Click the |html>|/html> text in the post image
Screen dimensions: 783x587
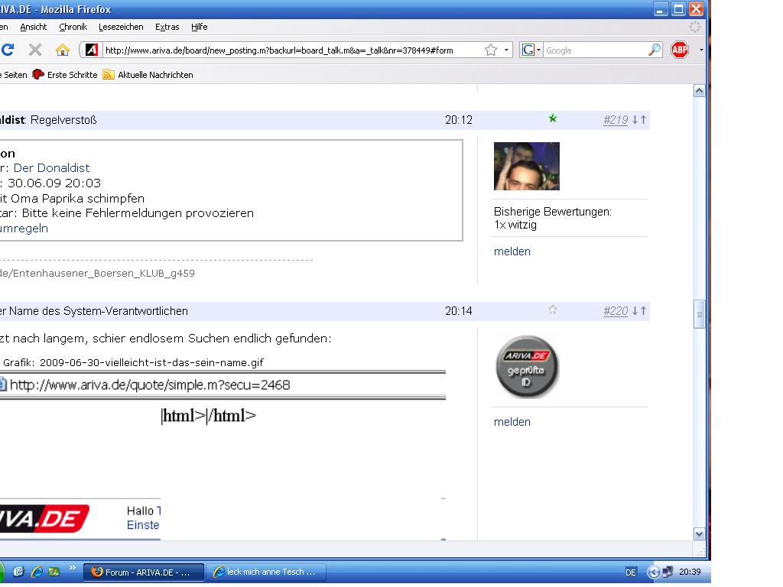[208, 415]
